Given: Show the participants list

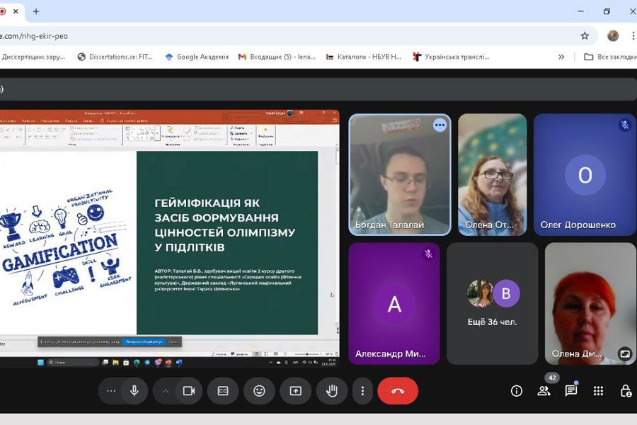Looking at the screenshot, I should [544, 391].
